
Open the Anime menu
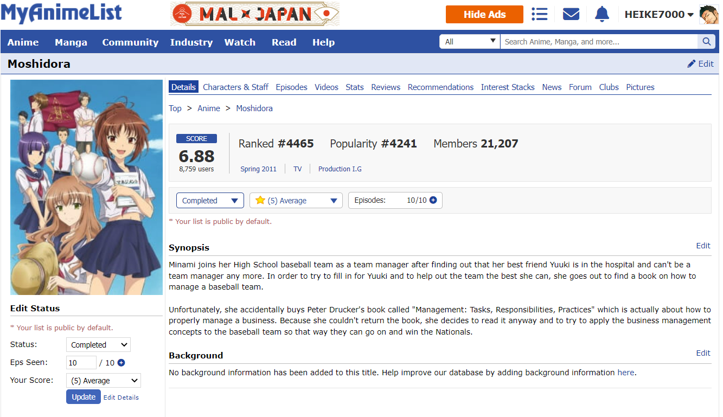click(23, 42)
